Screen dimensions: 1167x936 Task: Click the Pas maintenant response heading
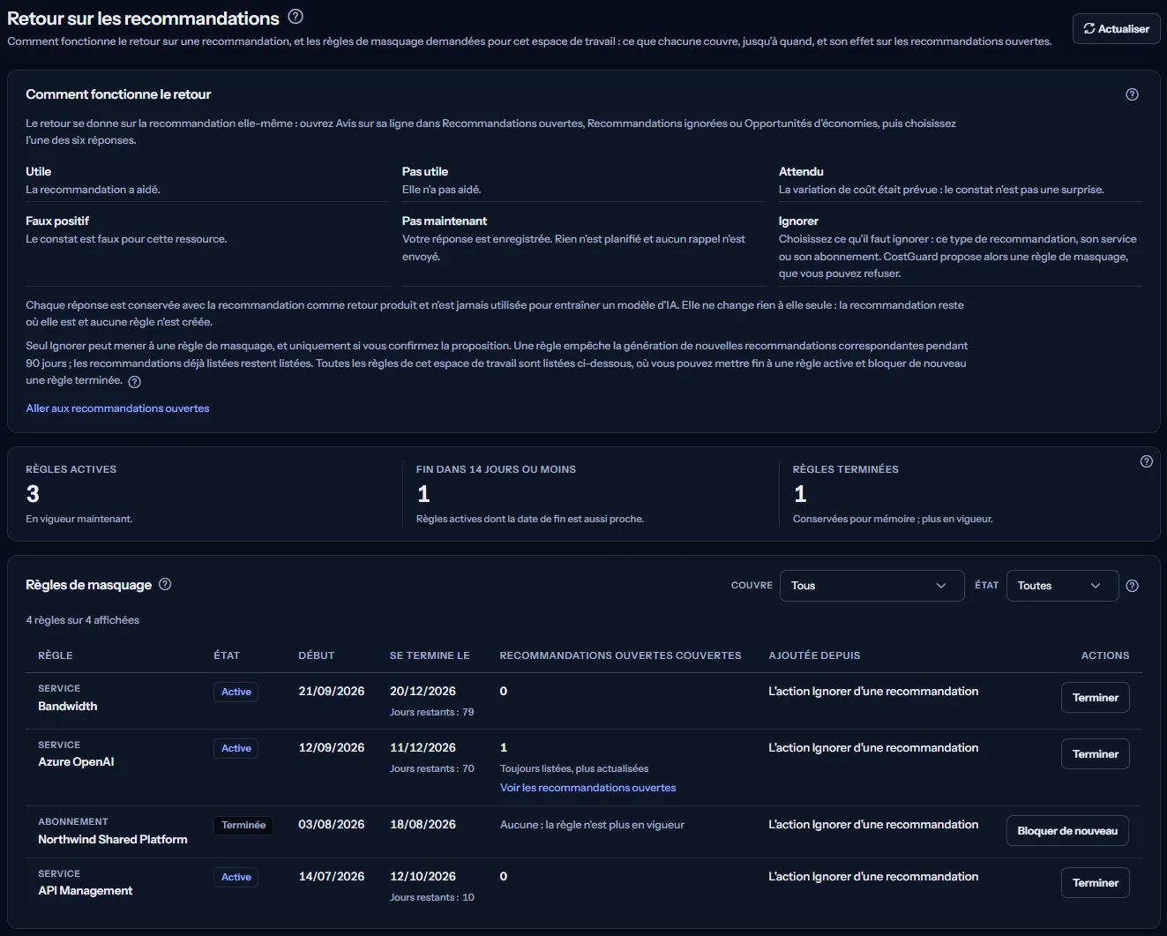(445, 221)
